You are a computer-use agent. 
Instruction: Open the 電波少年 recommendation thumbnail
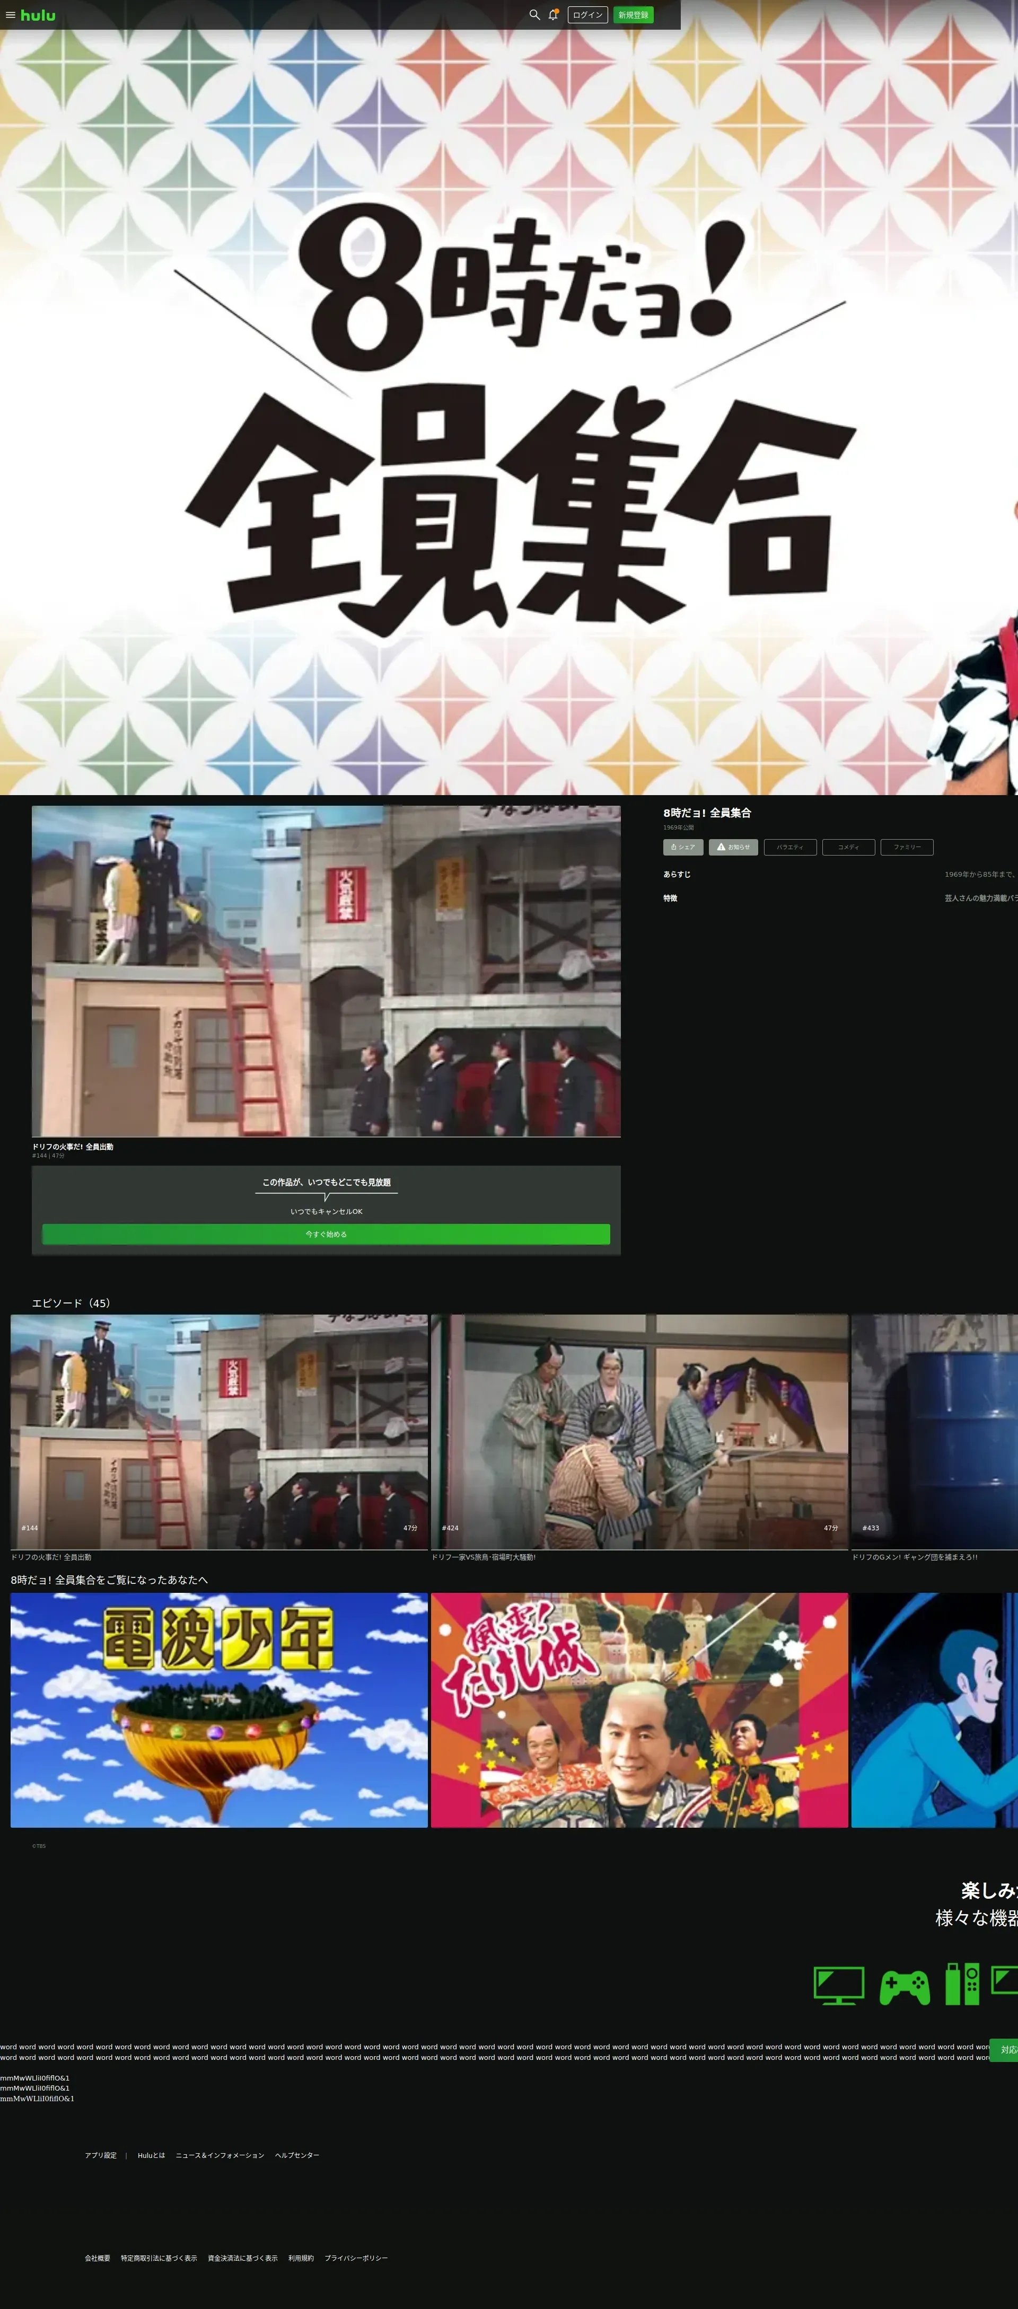[x=219, y=1709]
